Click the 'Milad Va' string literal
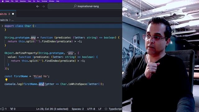 pos(40,76)
